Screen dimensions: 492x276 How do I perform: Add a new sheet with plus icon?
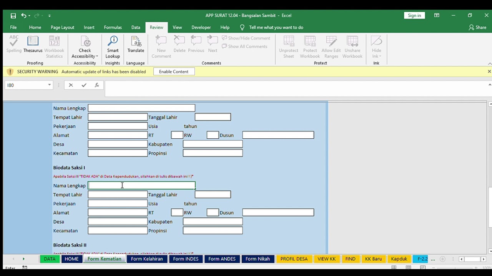[442, 259]
